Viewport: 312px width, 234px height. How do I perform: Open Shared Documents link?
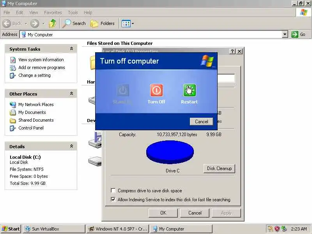point(36,120)
